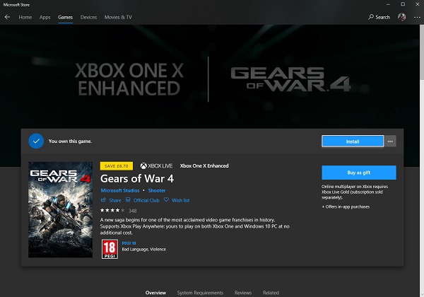Select the Games tab
Viewport: 424px width, 297px height.
[66, 17]
